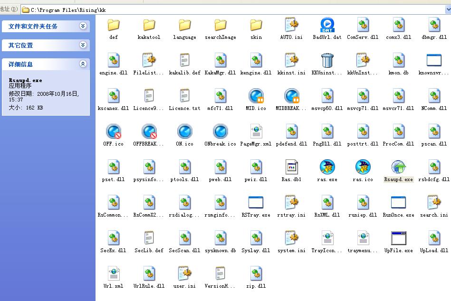Image resolution: width=451 pixels, height=301 pixels.
Task: Select ONbreak.ico file
Action: pos(221,131)
